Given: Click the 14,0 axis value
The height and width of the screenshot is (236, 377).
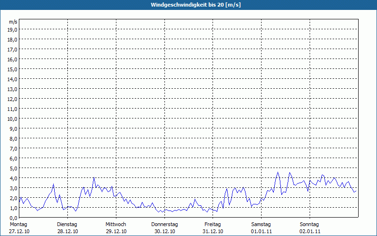Looking at the screenshot, I should (13, 79).
